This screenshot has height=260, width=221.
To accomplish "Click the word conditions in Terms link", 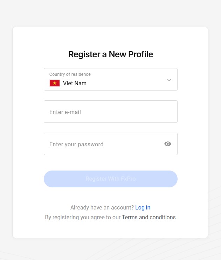I will click(x=163, y=217).
